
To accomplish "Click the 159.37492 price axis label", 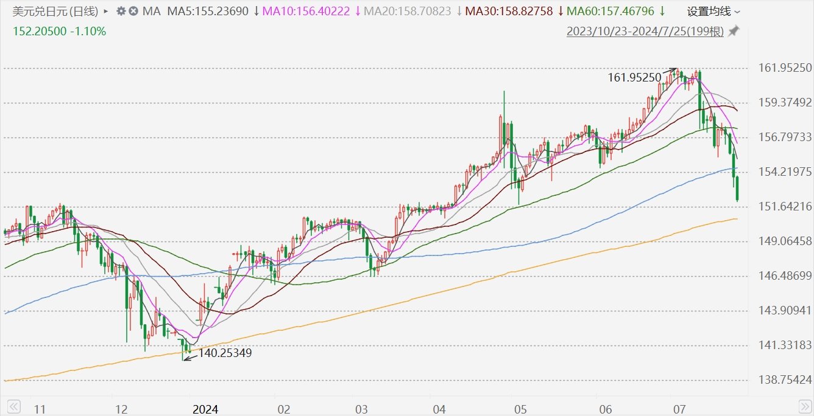I will (786, 102).
